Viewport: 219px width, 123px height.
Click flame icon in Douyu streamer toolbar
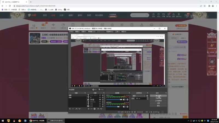(x=112, y=25)
